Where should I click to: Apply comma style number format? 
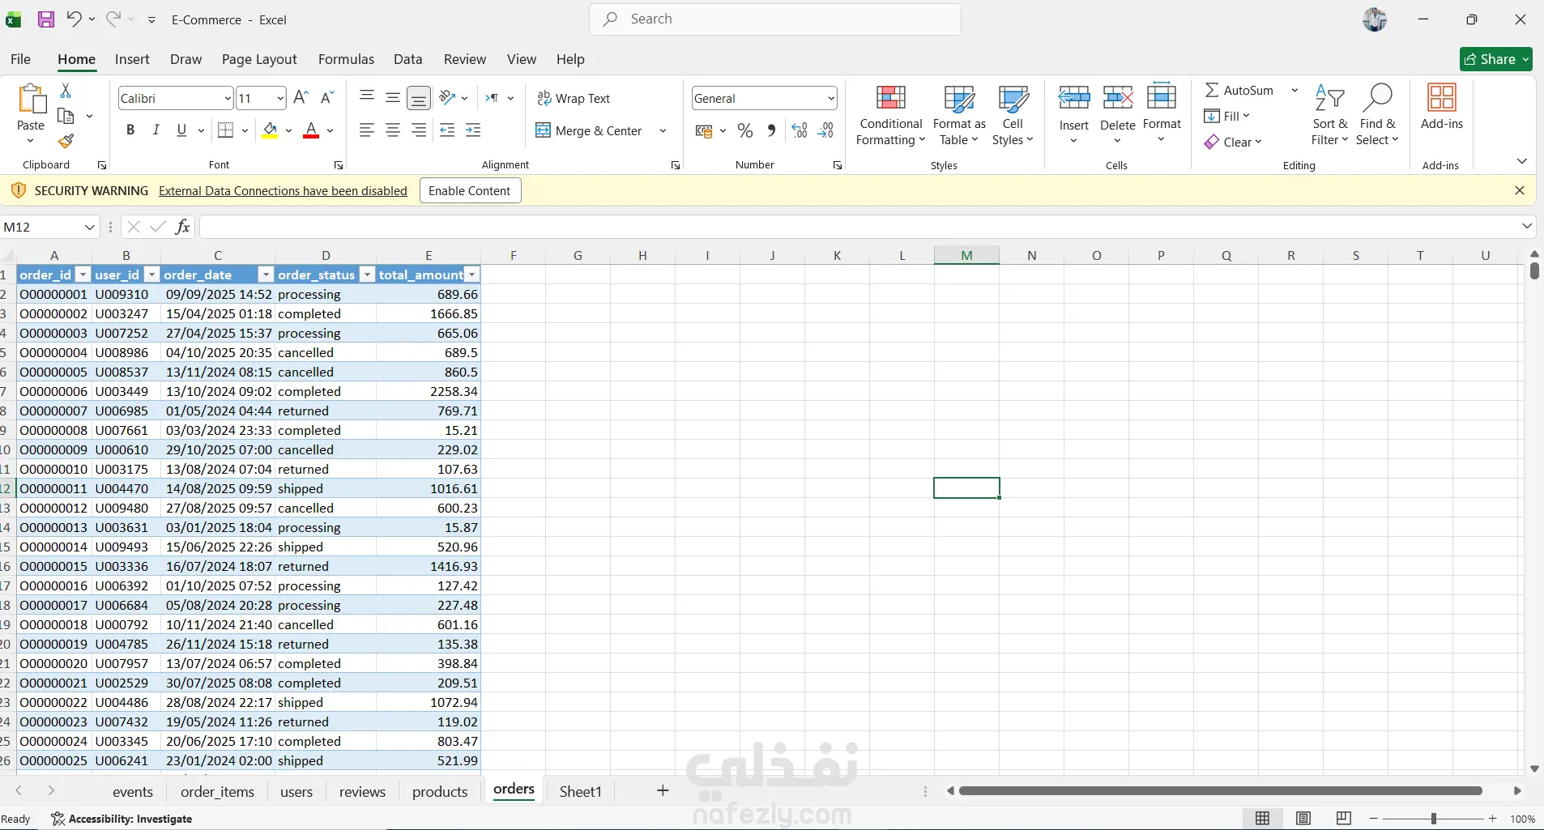coord(771,130)
